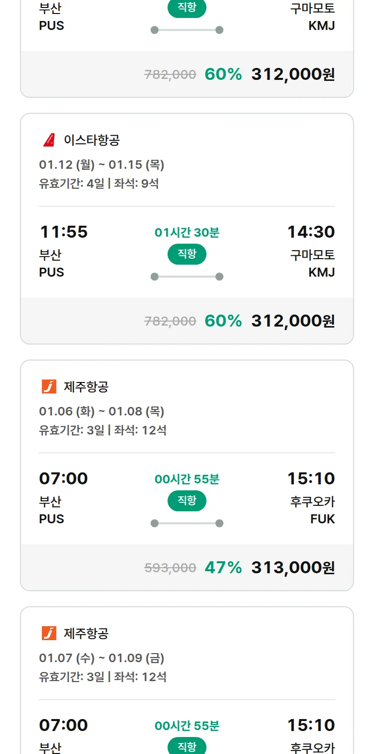This screenshot has width=374, height=754.
Task: Click the 47% discount label
Action: 223,568
